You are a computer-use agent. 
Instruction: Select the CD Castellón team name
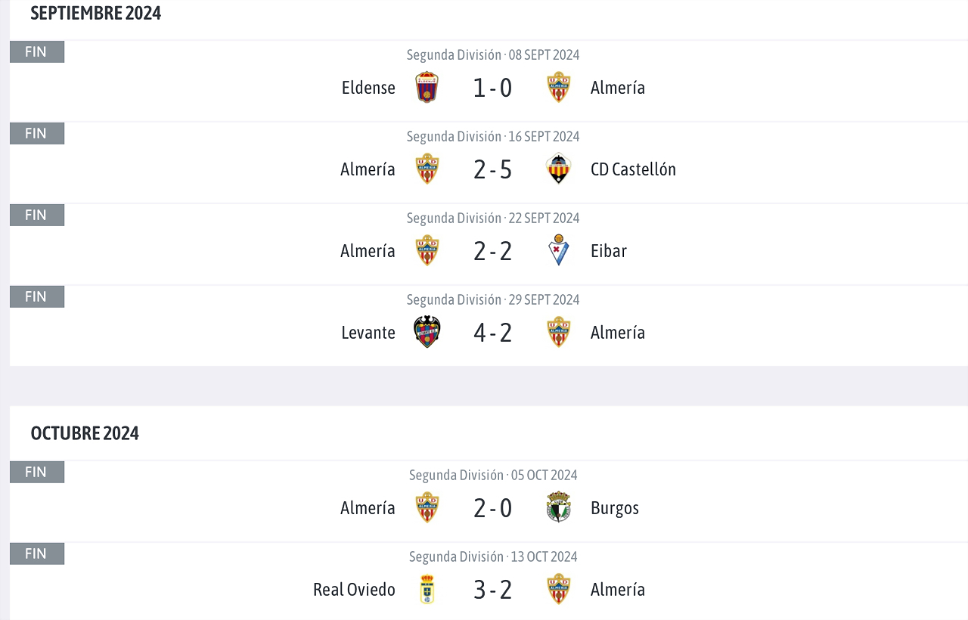click(x=633, y=169)
